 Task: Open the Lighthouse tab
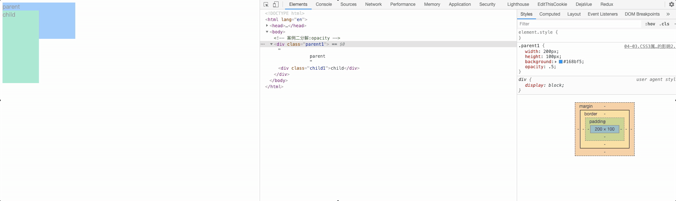(518, 4)
